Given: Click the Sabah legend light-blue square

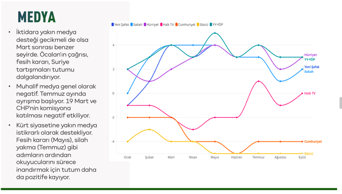Looking at the screenshot, I should (132, 25).
